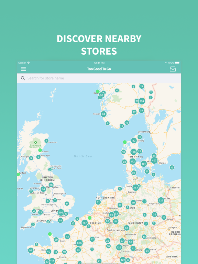
Task: Select the 54 cluster at Liverpool
Action: click(43, 189)
